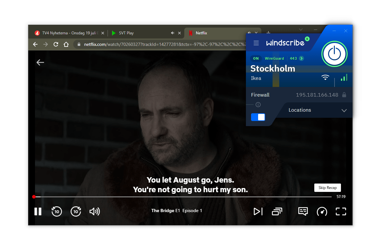Go back from Netflix player with arrow
Screen dimensions: 383x249
click(40, 63)
